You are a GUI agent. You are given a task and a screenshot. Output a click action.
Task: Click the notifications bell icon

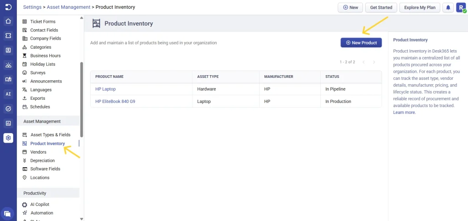(448, 8)
